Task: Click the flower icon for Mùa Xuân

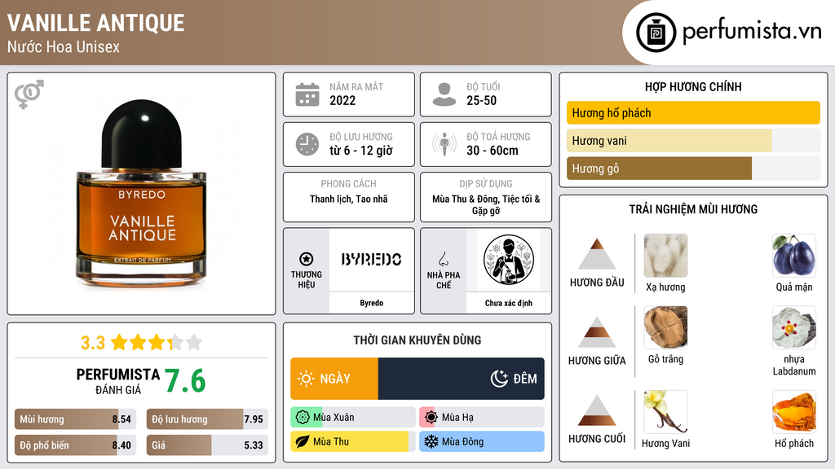Action: (303, 418)
